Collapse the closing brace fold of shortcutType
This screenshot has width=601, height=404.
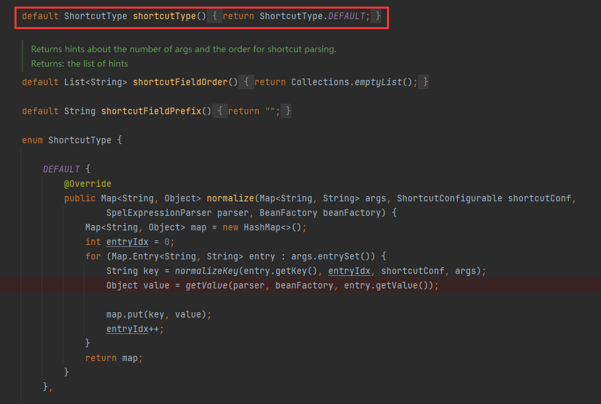tap(378, 16)
